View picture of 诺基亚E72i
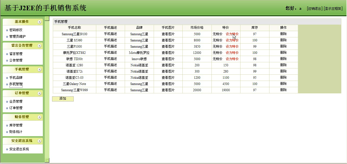This screenshot has width=347, height=164. click(x=168, y=71)
